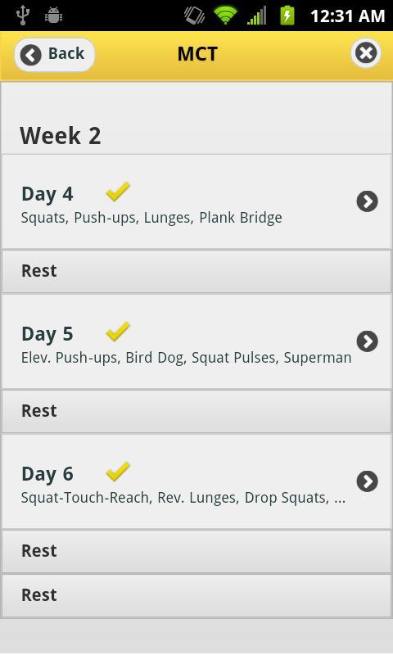Toggle the Day 4 completed checkmark
The image size is (393, 655).
[118, 192]
